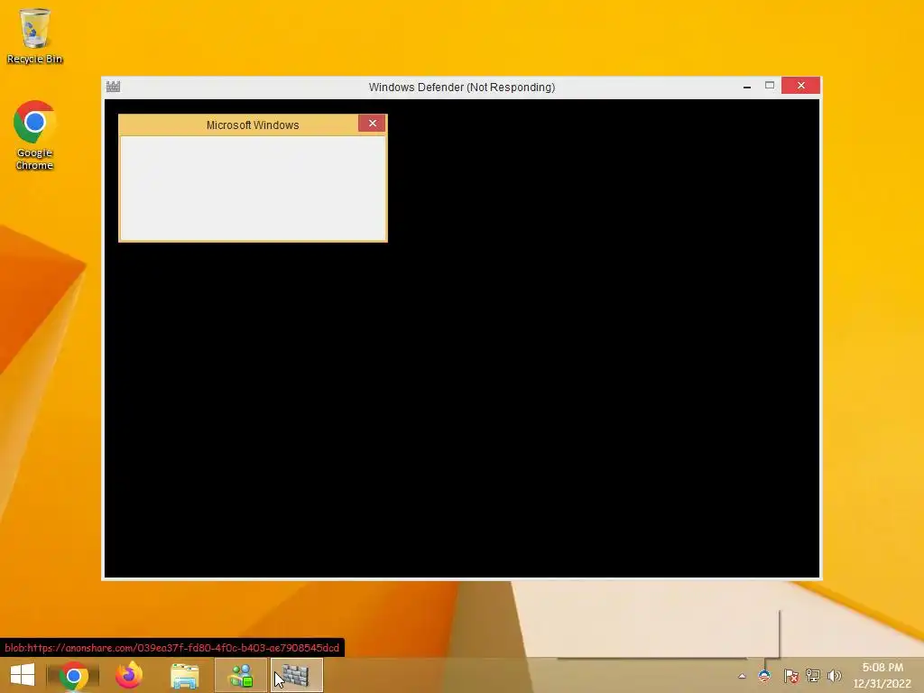Click the Microsoft Windows dialog title
Image resolution: width=924 pixels, height=693 pixels.
point(253,125)
